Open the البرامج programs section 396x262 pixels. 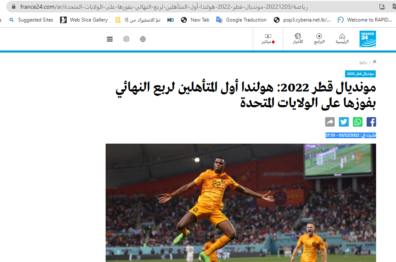pos(319,39)
